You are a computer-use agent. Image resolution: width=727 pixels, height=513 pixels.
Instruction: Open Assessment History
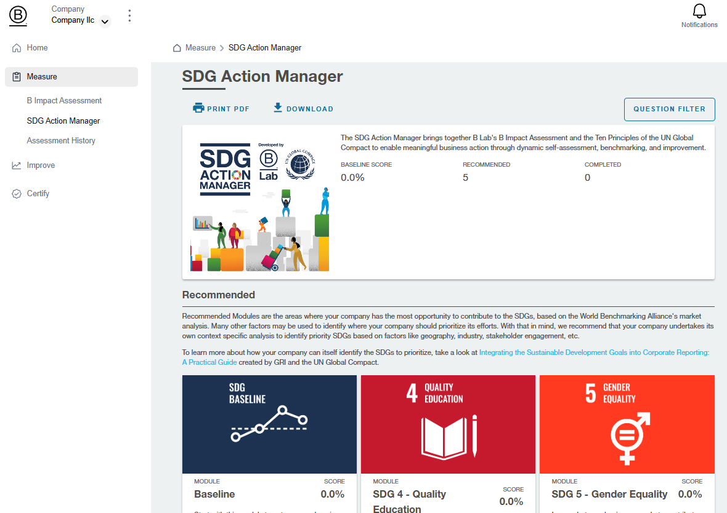pyautogui.click(x=61, y=141)
